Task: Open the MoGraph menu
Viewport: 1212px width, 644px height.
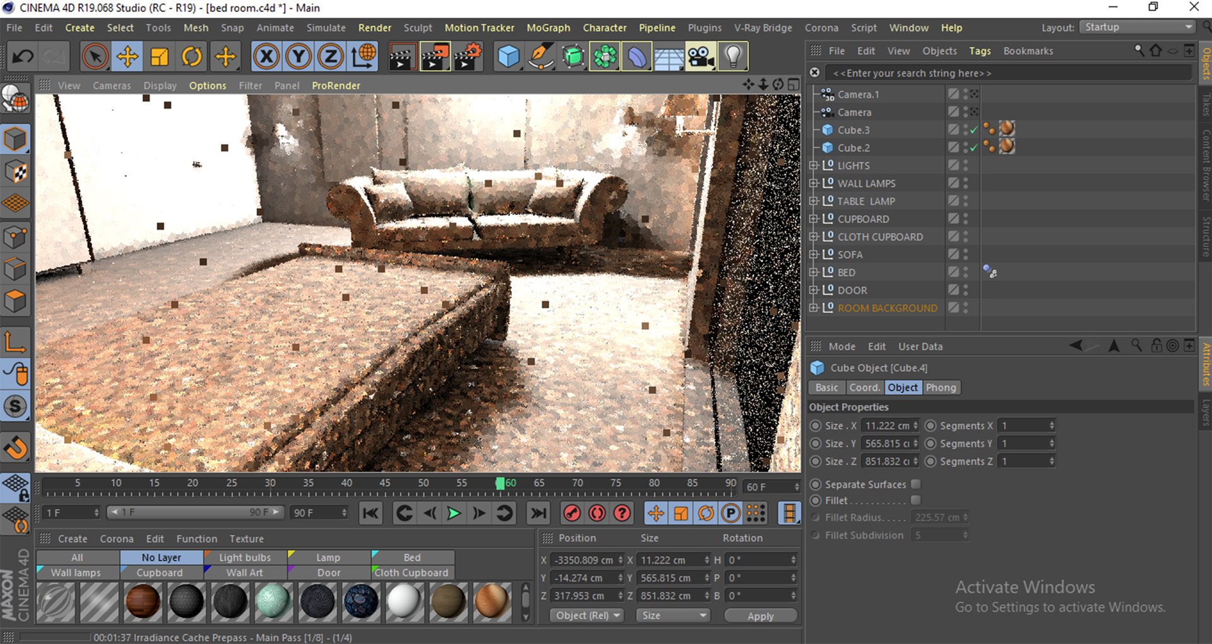Action: point(549,28)
